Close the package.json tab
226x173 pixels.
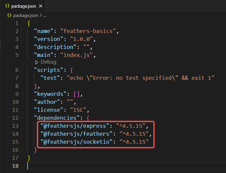point(40,6)
